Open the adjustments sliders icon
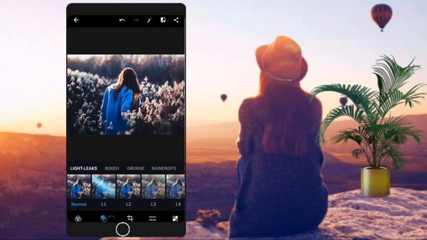The width and height of the screenshot is (427, 240). (x=153, y=219)
